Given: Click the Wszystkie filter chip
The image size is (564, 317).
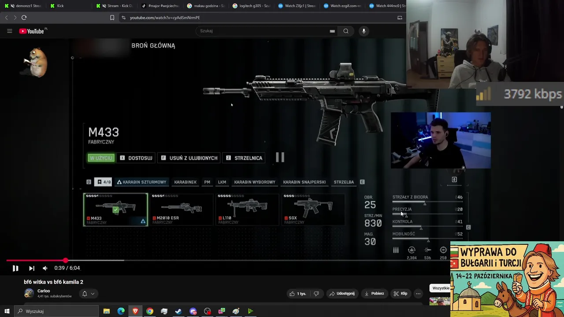Looking at the screenshot, I should (440, 288).
